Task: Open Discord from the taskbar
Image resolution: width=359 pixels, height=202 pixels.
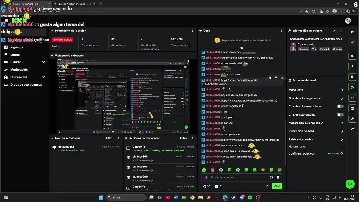Action: (242, 198)
